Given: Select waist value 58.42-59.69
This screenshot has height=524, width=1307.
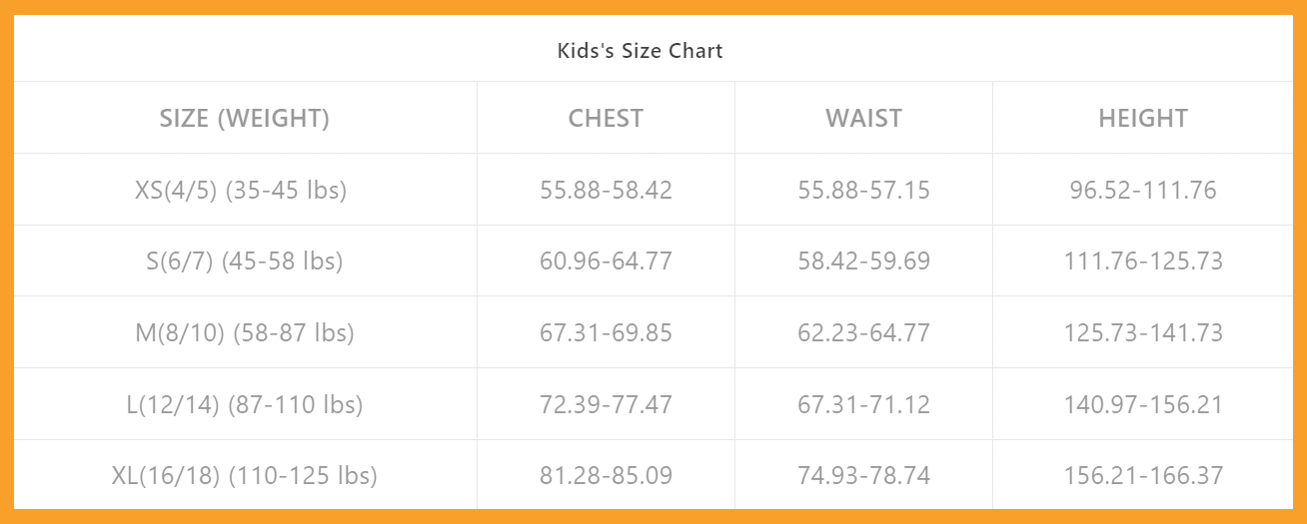Looking at the screenshot, I should [863, 261].
